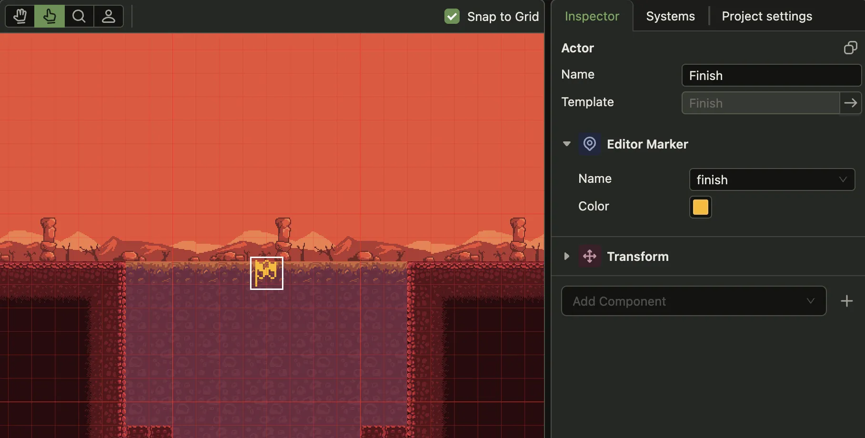Click the plus add component button
This screenshot has height=438, width=865.
[x=846, y=301]
